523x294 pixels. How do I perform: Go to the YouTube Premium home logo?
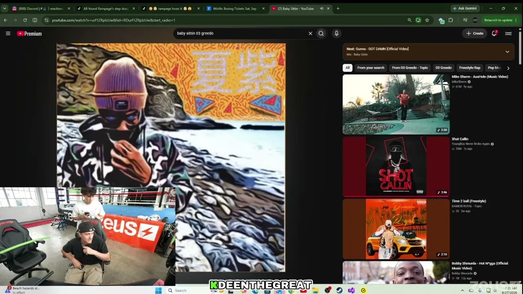click(x=29, y=33)
